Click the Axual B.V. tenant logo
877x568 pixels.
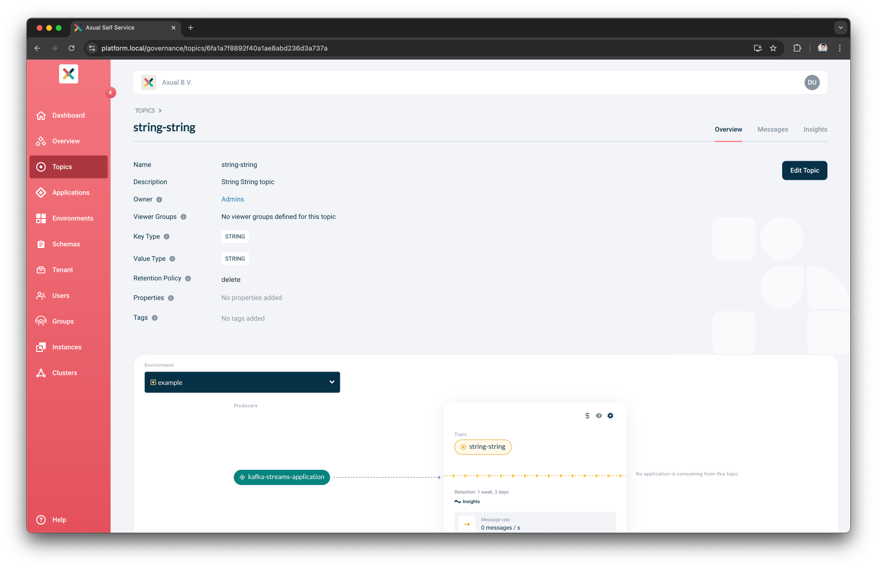tap(149, 83)
